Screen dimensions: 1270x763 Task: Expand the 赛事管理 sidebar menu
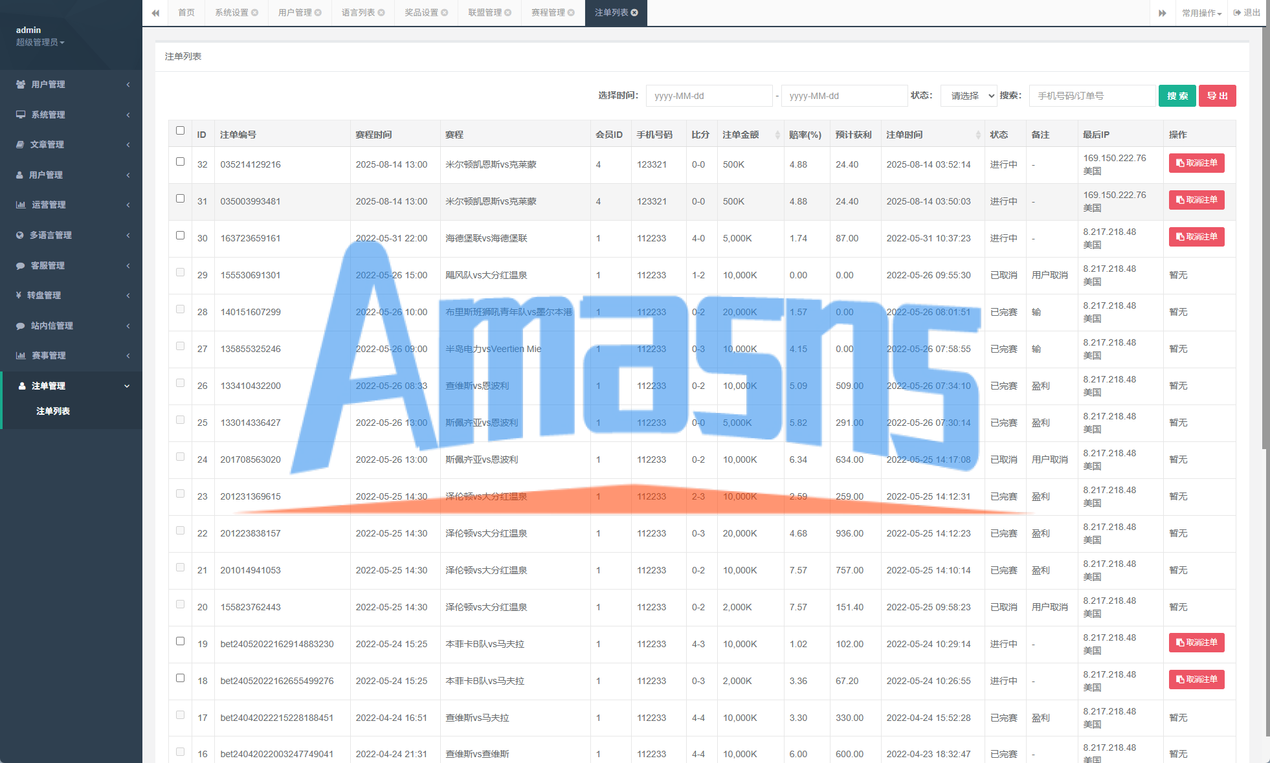[x=71, y=355]
